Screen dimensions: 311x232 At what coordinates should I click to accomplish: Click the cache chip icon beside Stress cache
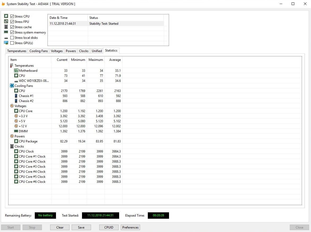(6, 27)
